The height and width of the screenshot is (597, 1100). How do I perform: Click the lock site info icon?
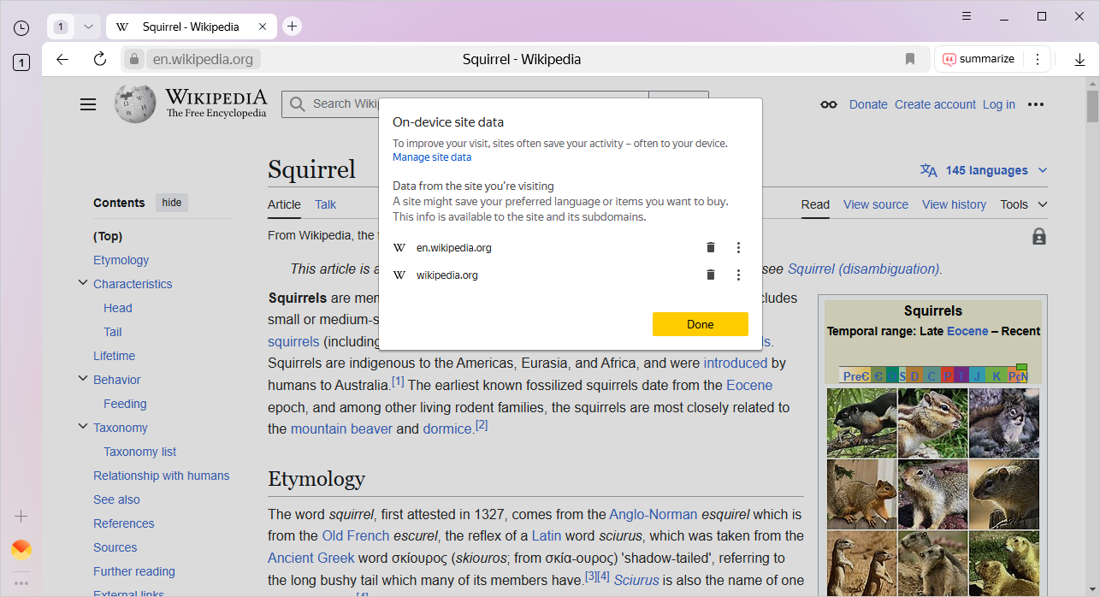(x=133, y=59)
